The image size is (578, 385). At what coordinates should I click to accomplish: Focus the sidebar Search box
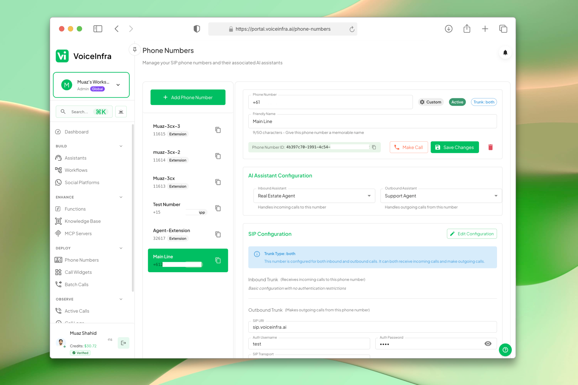coord(84,112)
